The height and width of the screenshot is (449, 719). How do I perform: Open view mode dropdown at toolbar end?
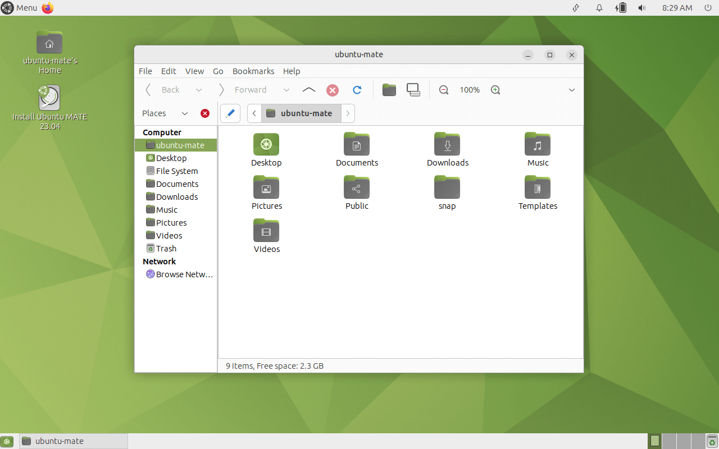[572, 90]
